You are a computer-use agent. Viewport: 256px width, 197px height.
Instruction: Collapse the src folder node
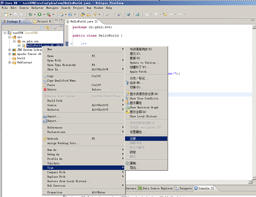pyautogui.click(x=9, y=37)
